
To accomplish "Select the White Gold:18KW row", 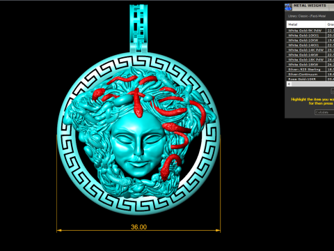I will click(310, 65).
